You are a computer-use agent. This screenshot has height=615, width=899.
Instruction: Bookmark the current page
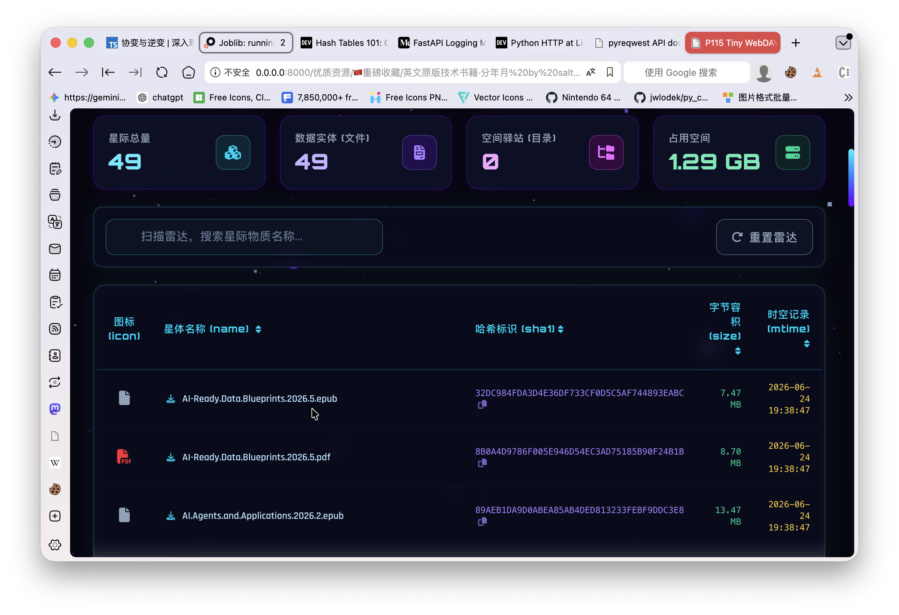pyautogui.click(x=610, y=72)
